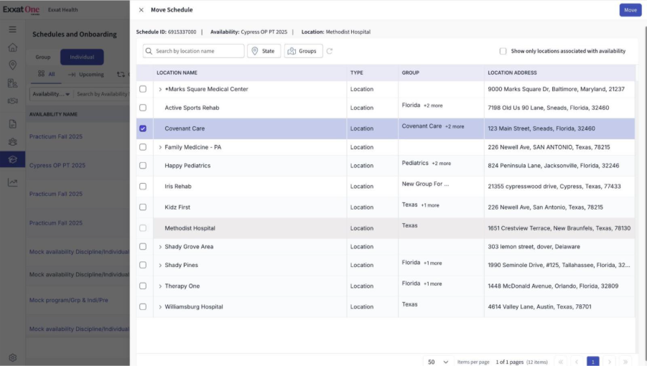The height and width of the screenshot is (366, 647).
Task: Uncheck the Covenant Care checkbox
Action: (x=143, y=128)
